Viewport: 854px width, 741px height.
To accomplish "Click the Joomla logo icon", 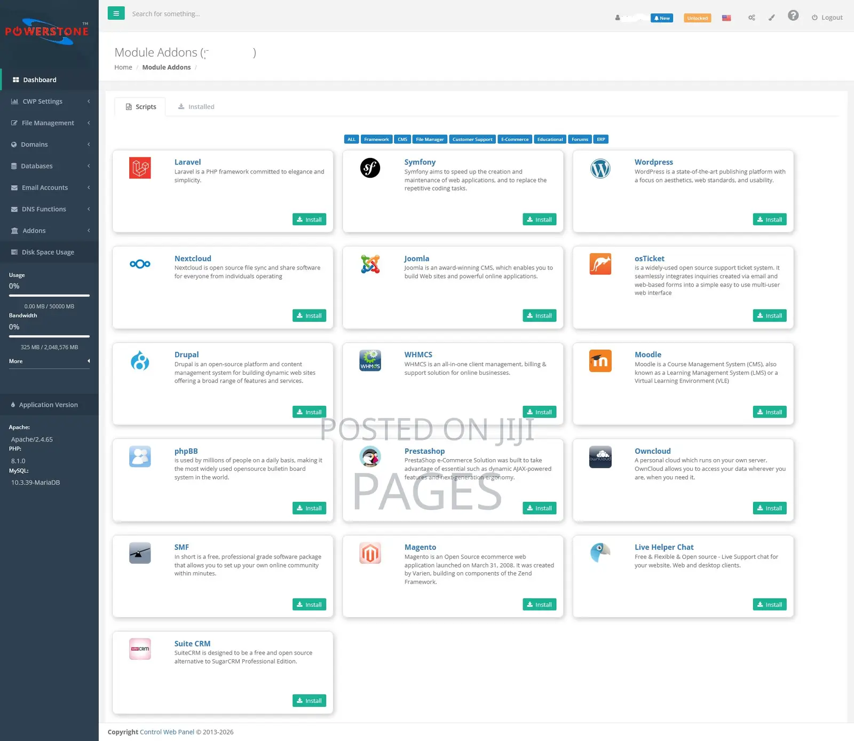I will 370,264.
